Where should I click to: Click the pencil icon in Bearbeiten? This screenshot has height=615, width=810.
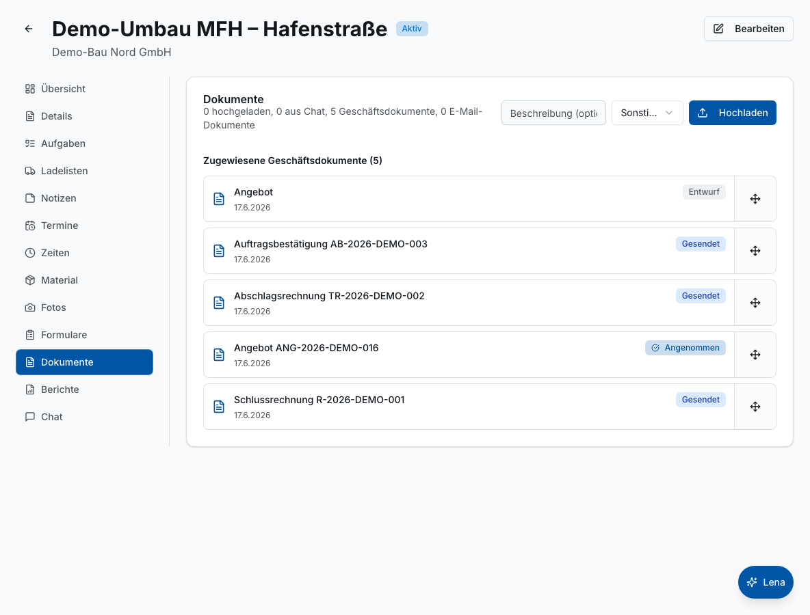pos(718,29)
